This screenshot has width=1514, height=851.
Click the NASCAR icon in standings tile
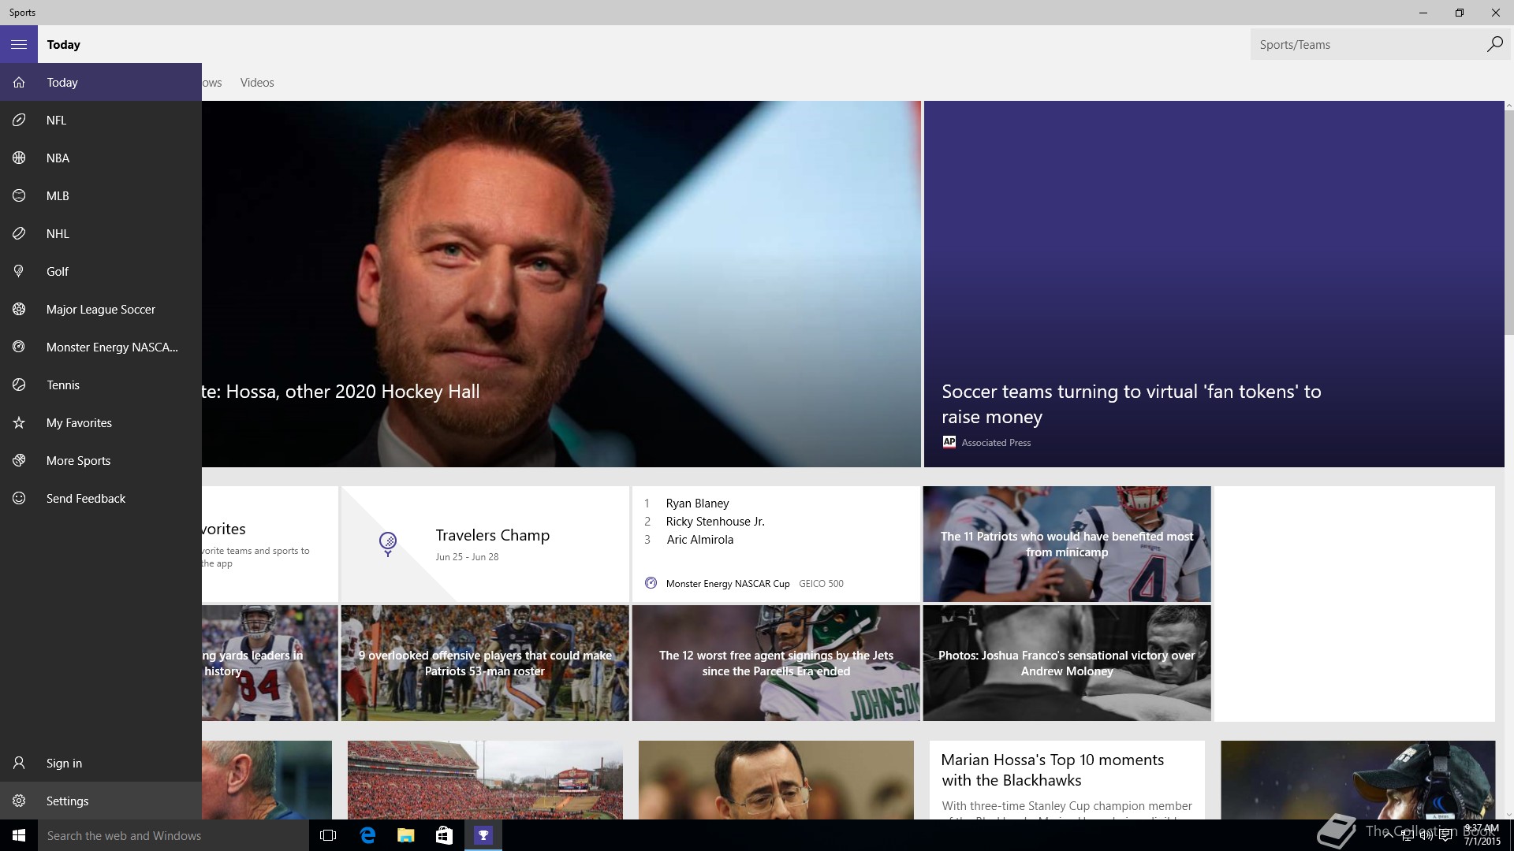coord(651,583)
